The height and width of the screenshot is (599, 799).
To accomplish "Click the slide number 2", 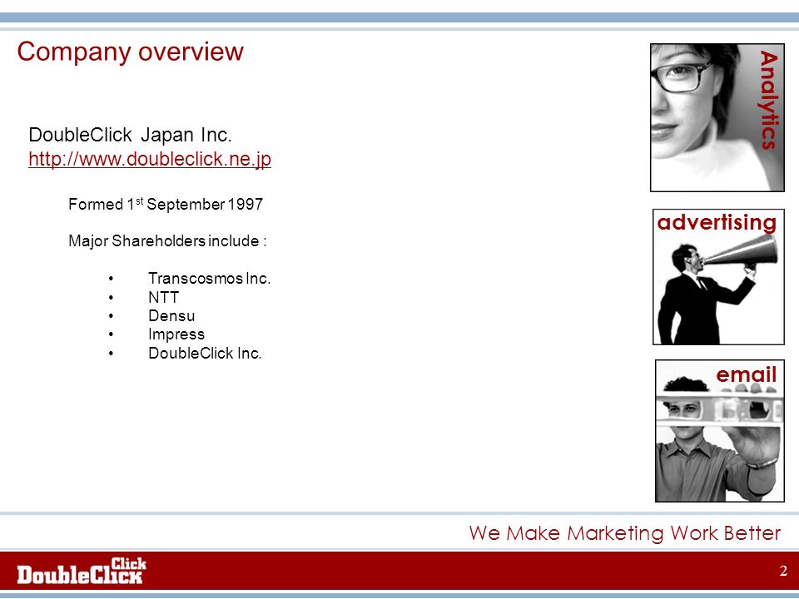I will tap(783, 571).
